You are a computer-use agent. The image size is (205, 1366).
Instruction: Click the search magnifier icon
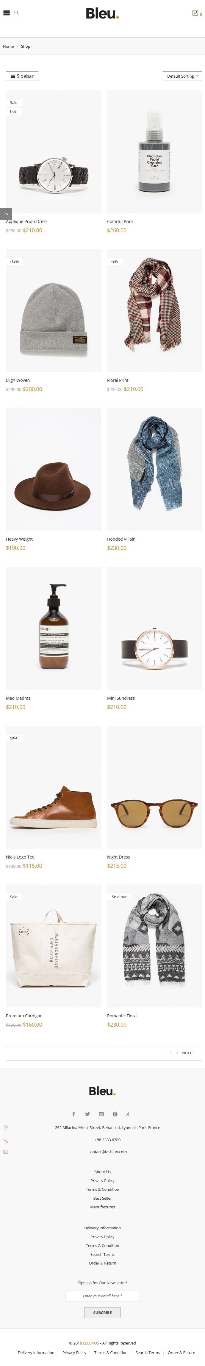pos(16,13)
